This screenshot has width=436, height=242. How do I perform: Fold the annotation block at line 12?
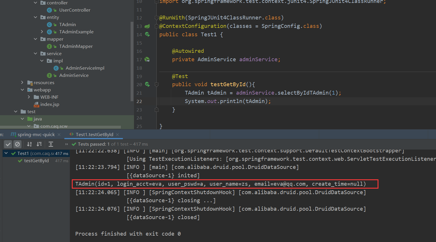click(x=157, y=18)
